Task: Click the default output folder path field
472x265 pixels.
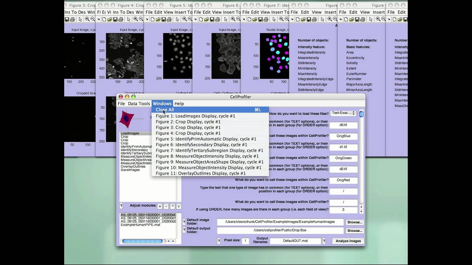Action: [280, 230]
